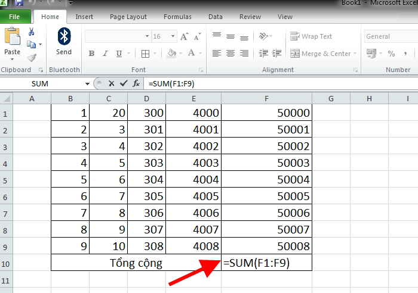The height and width of the screenshot is (293, 418).
Task: Open Fill Color dropdown arrow
Action: click(x=180, y=54)
